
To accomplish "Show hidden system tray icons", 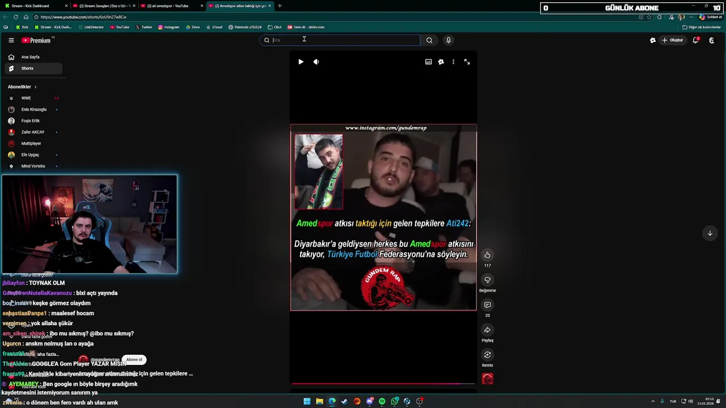I will (x=652, y=401).
